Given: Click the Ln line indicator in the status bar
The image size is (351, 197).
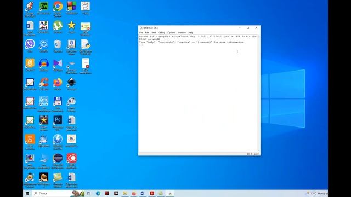Looking at the screenshot, I should point(250,154).
